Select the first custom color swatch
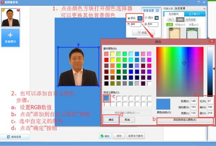Screen dimensions: 216x146 [x=107, y=98]
